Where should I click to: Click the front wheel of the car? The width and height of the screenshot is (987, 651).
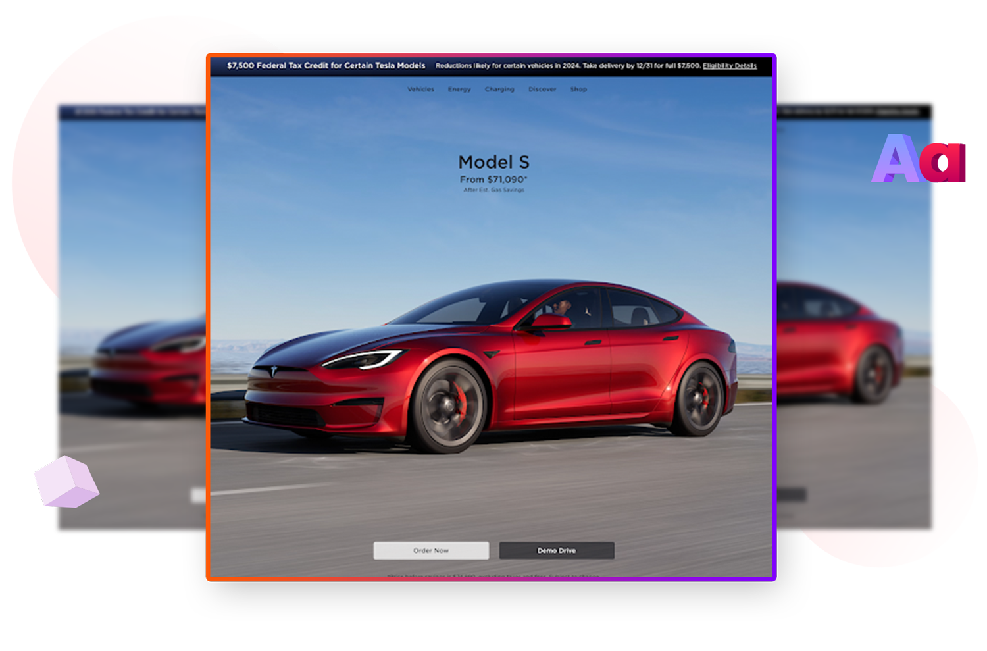(x=449, y=405)
